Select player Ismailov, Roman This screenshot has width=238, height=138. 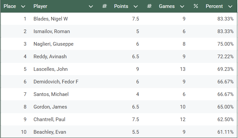tap(52, 31)
